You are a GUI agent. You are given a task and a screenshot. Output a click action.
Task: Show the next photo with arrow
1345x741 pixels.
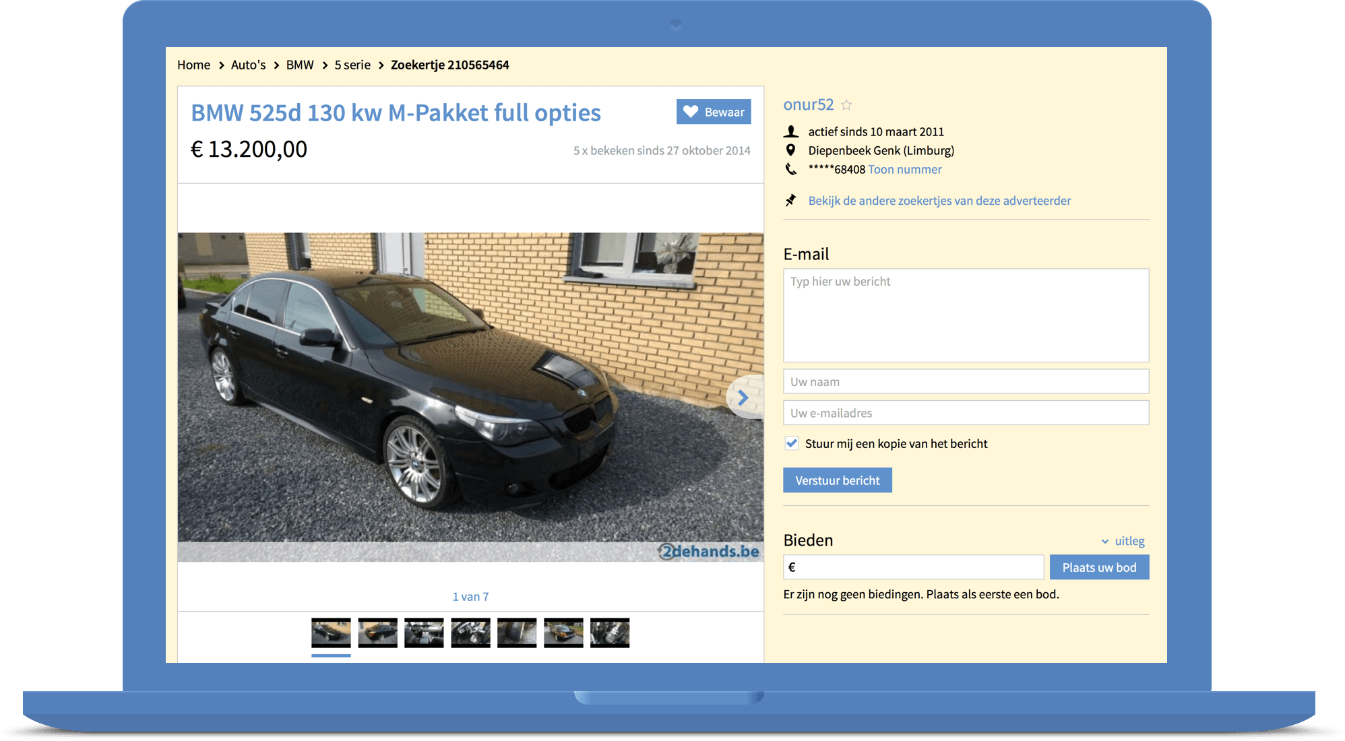pyautogui.click(x=744, y=397)
